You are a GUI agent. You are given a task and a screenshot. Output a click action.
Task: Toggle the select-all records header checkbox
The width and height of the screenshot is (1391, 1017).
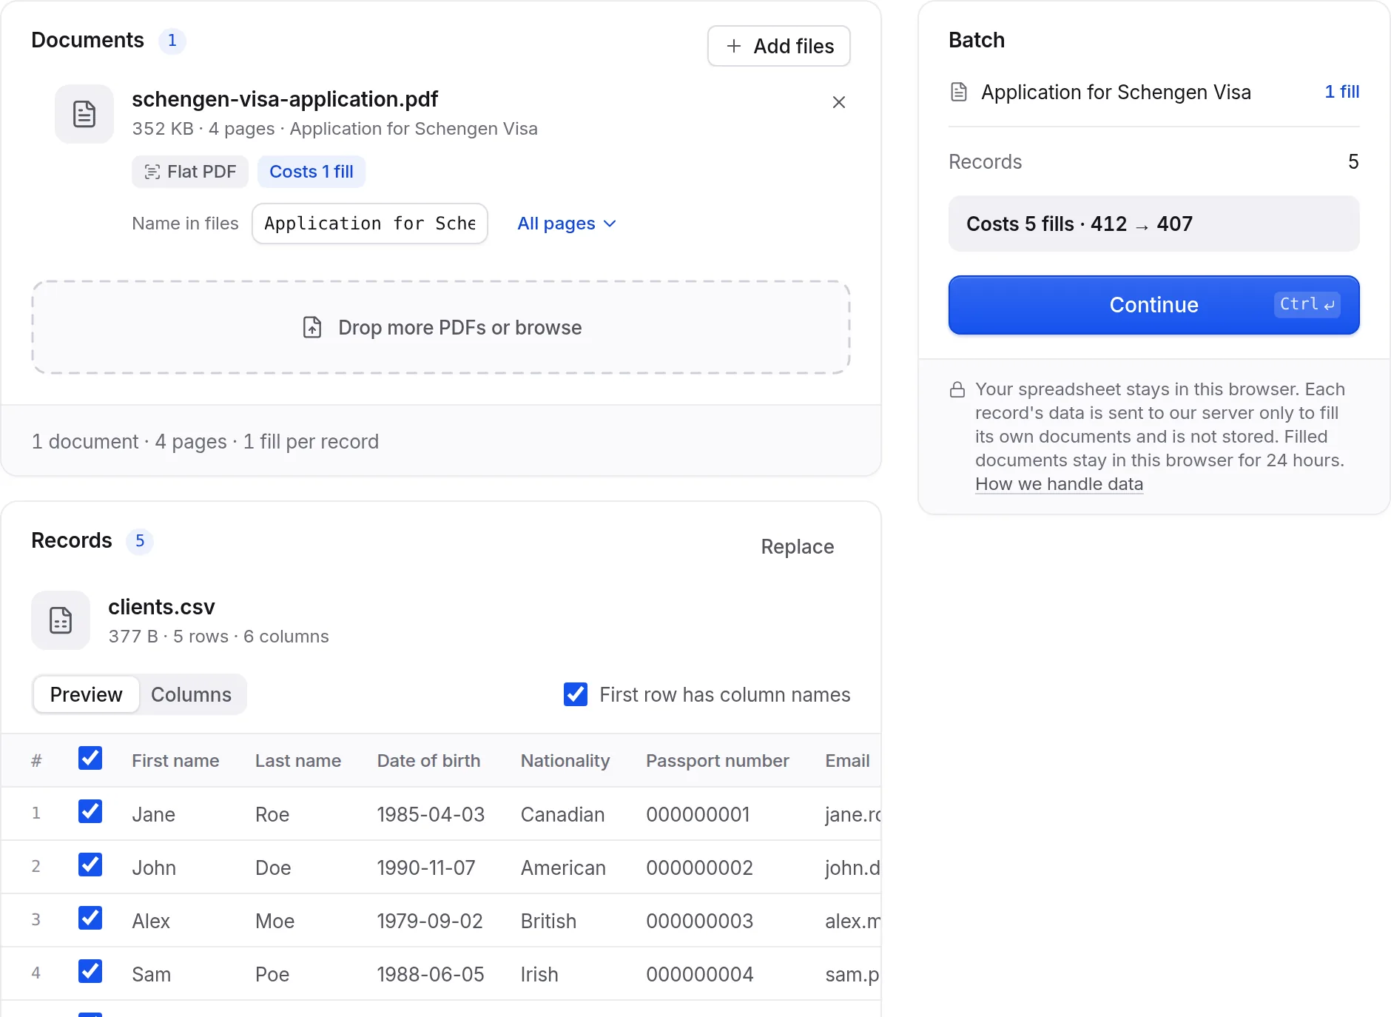pos(90,758)
